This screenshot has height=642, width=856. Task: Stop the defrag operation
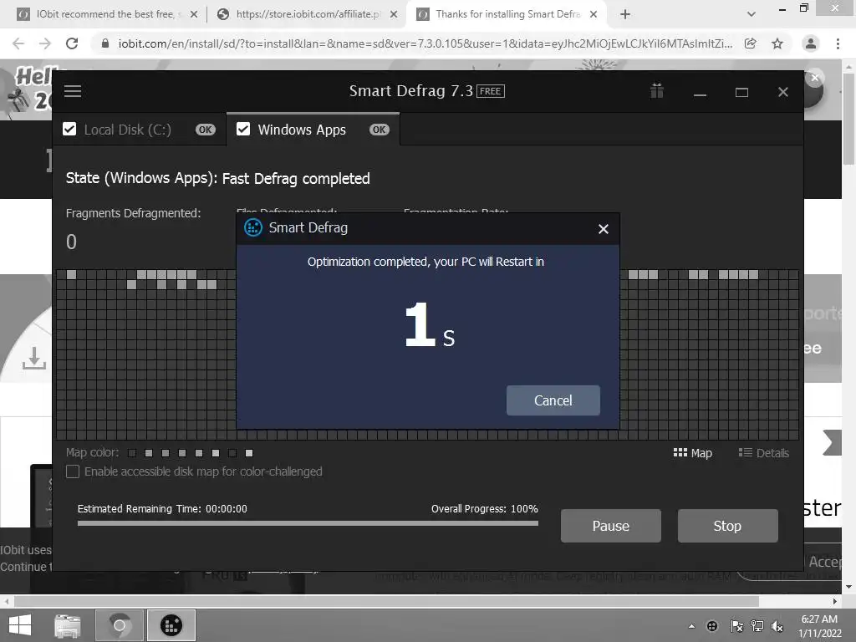tap(727, 526)
